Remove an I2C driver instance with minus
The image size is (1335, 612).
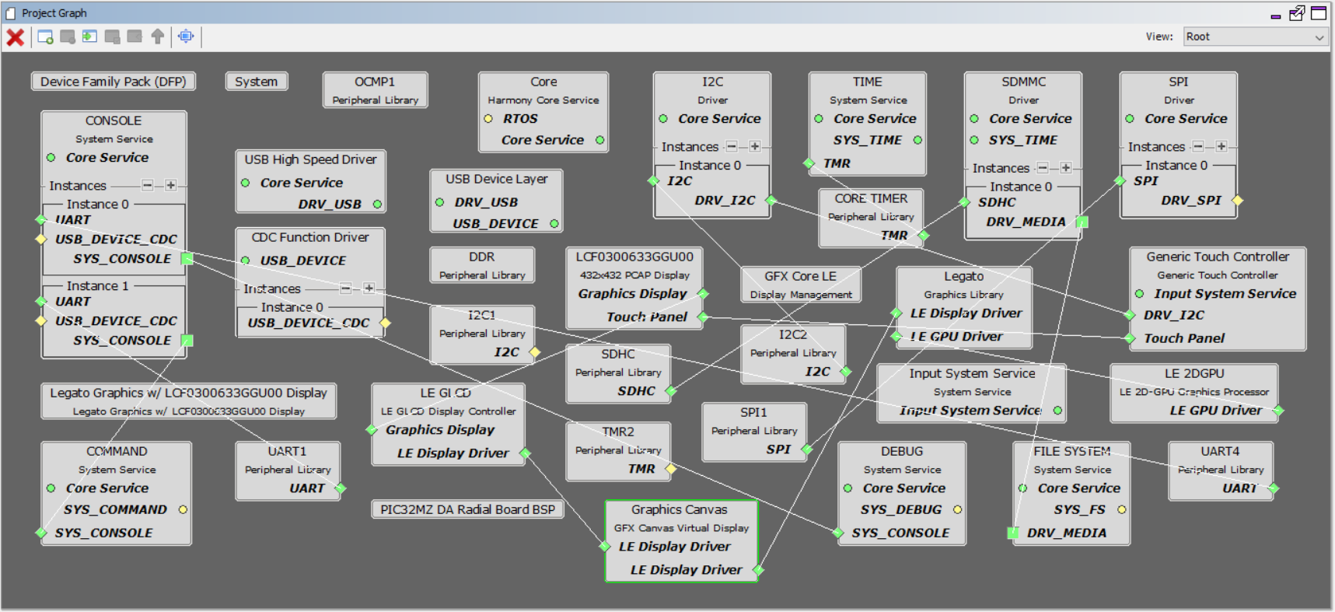tap(732, 146)
